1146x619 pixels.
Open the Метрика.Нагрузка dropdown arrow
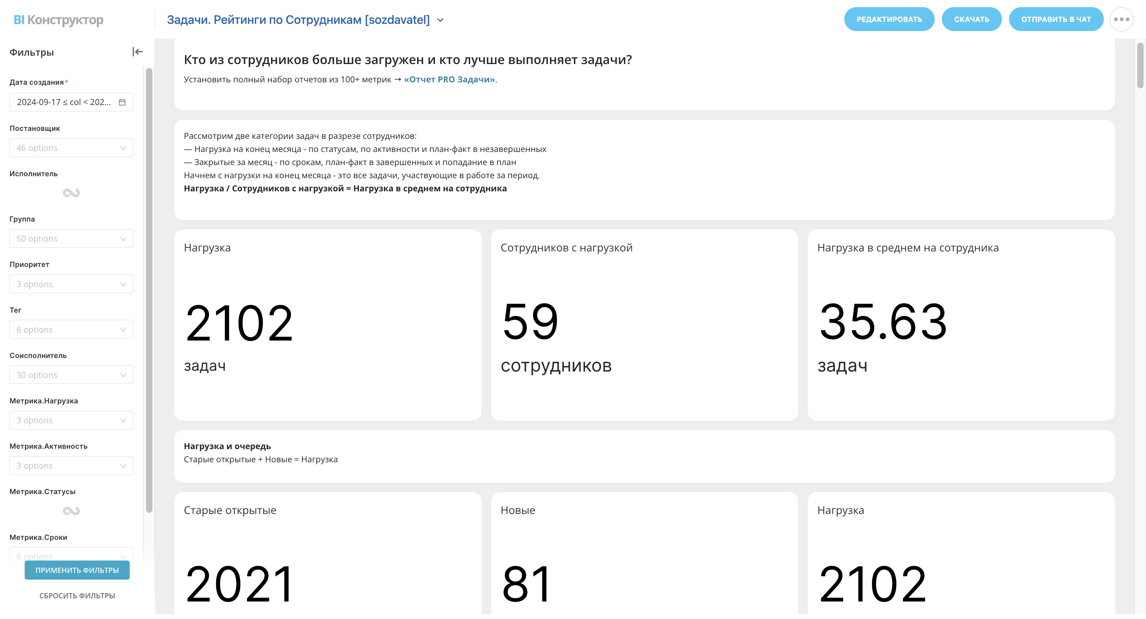pyautogui.click(x=123, y=420)
